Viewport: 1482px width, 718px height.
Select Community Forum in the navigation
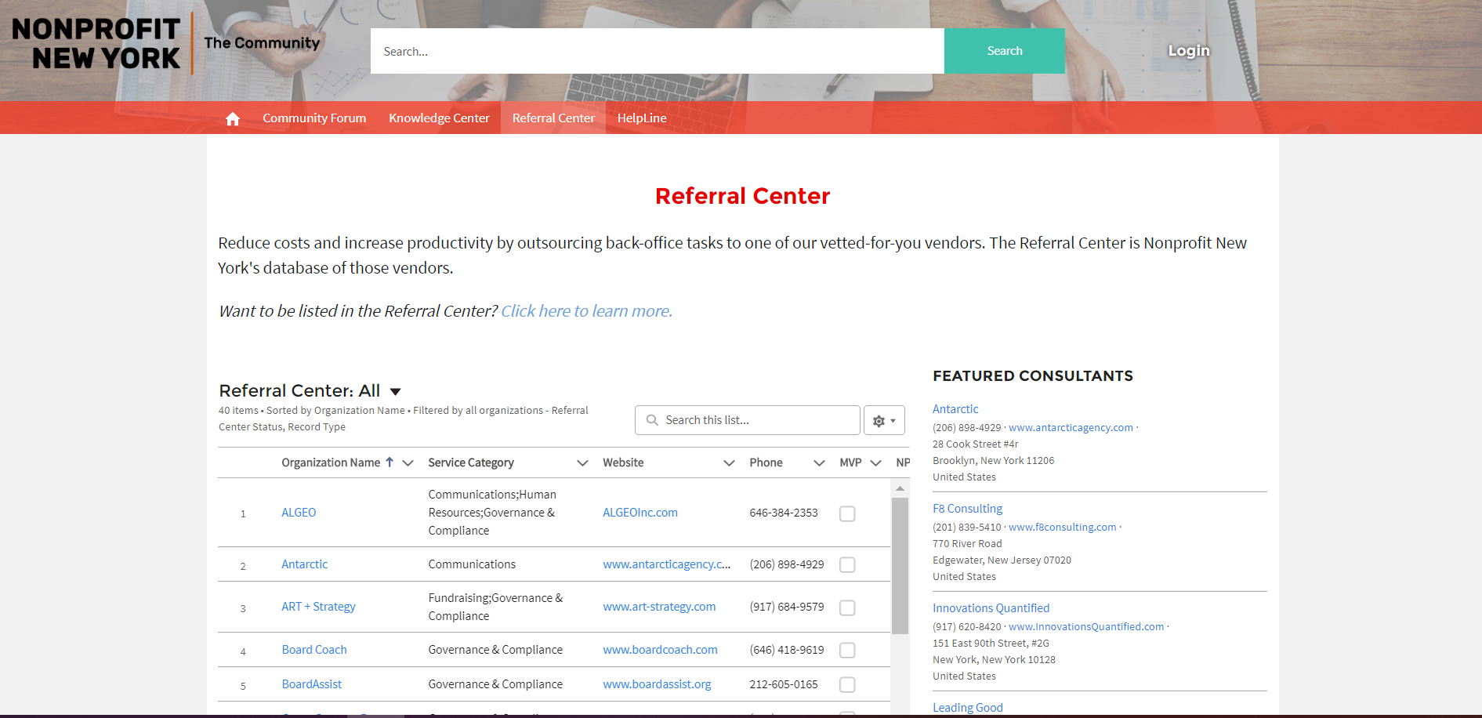314,118
